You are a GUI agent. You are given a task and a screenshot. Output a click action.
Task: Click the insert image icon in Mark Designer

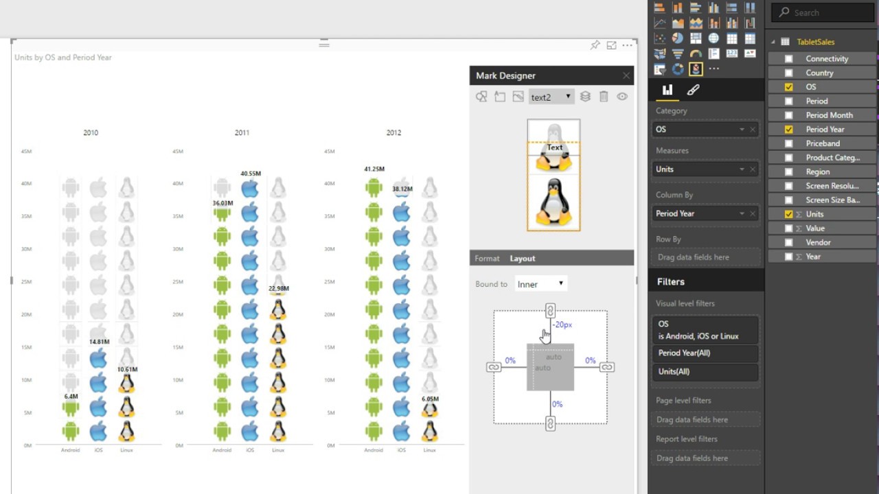[518, 97]
